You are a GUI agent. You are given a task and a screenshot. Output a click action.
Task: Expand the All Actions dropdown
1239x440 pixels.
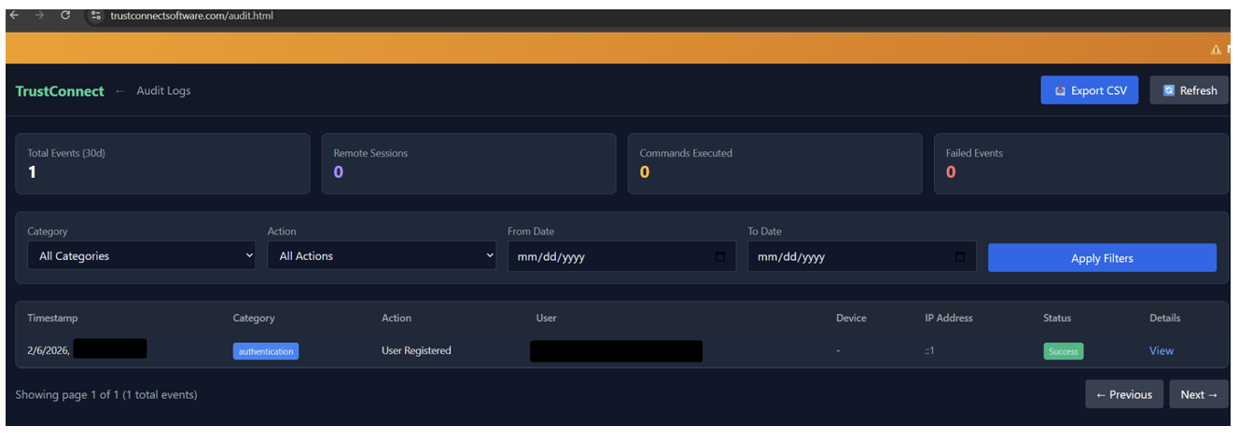tap(381, 256)
